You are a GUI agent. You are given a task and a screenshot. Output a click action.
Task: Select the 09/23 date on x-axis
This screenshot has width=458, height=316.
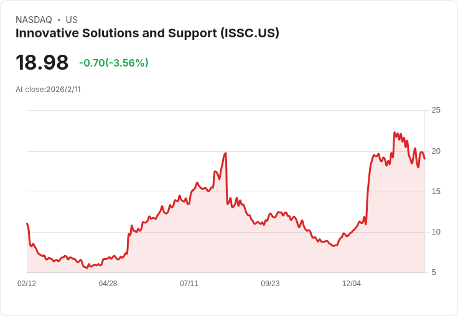270,284
